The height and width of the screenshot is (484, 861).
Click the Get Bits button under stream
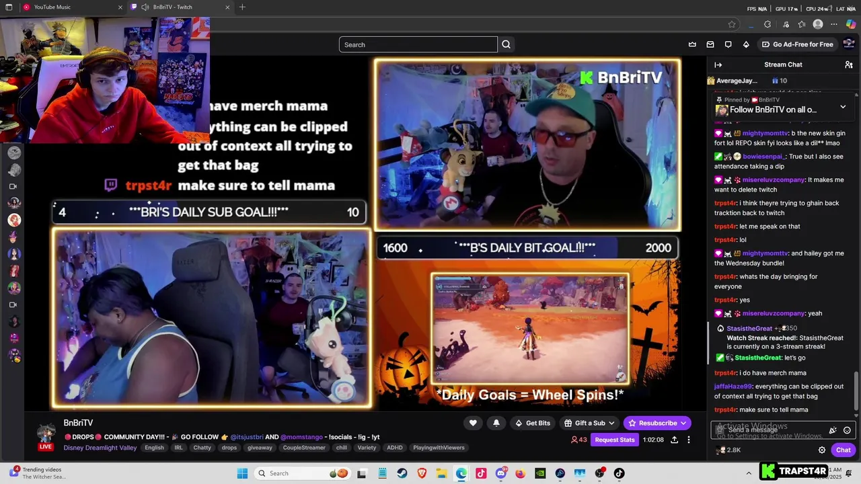tap(532, 423)
